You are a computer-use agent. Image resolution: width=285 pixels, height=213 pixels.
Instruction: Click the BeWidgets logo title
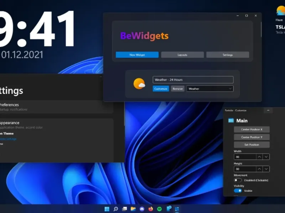pyautogui.click(x=144, y=36)
